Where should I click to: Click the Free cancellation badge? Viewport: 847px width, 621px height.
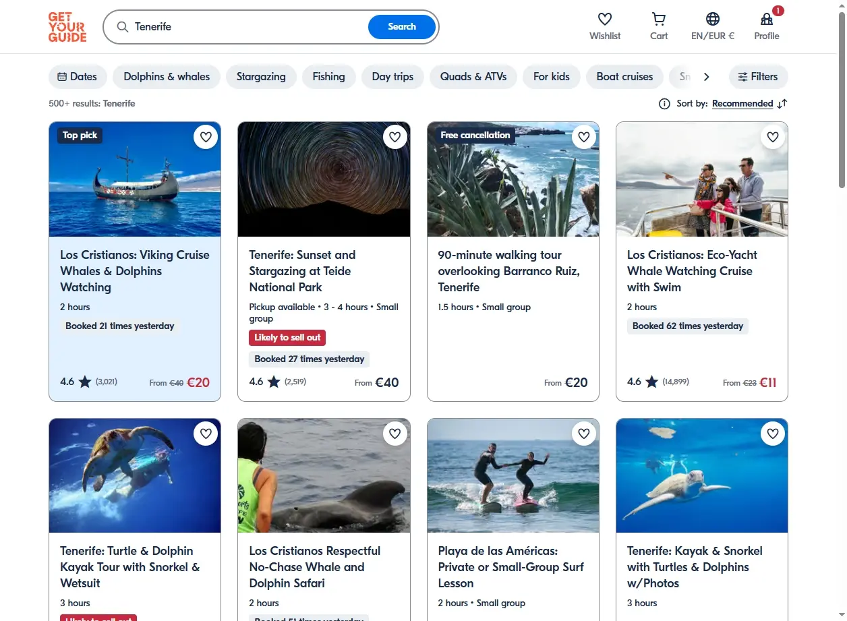475,136
